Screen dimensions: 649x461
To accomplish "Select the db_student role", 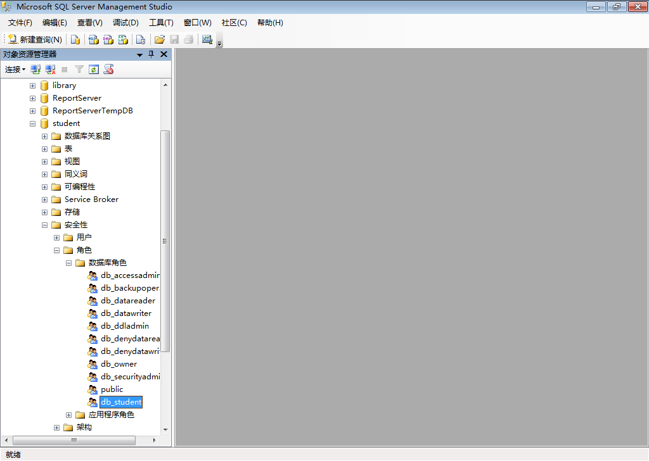I will pos(121,402).
